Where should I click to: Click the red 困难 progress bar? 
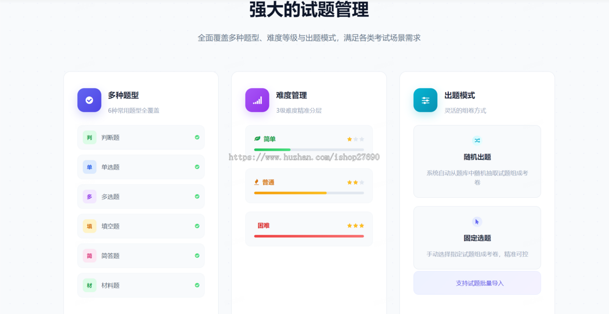click(309, 236)
